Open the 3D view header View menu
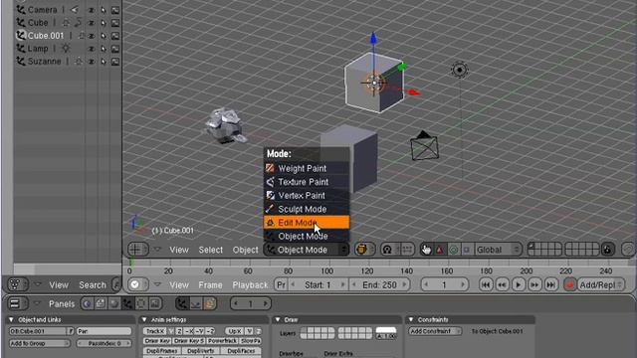The image size is (637, 358). (x=179, y=250)
